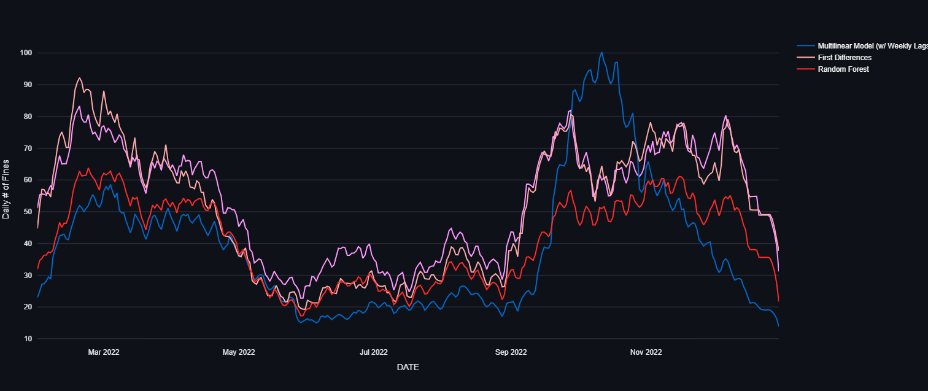928x391 pixels.
Task: Click the 100 y-axis tick label
Action: [26, 53]
